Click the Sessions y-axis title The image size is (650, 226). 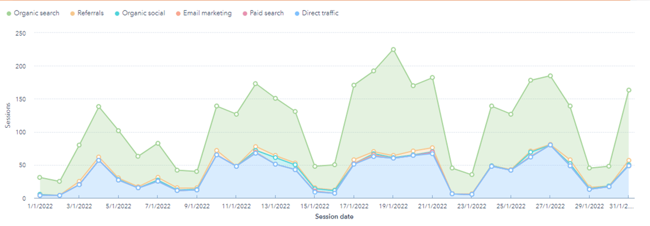click(8, 116)
